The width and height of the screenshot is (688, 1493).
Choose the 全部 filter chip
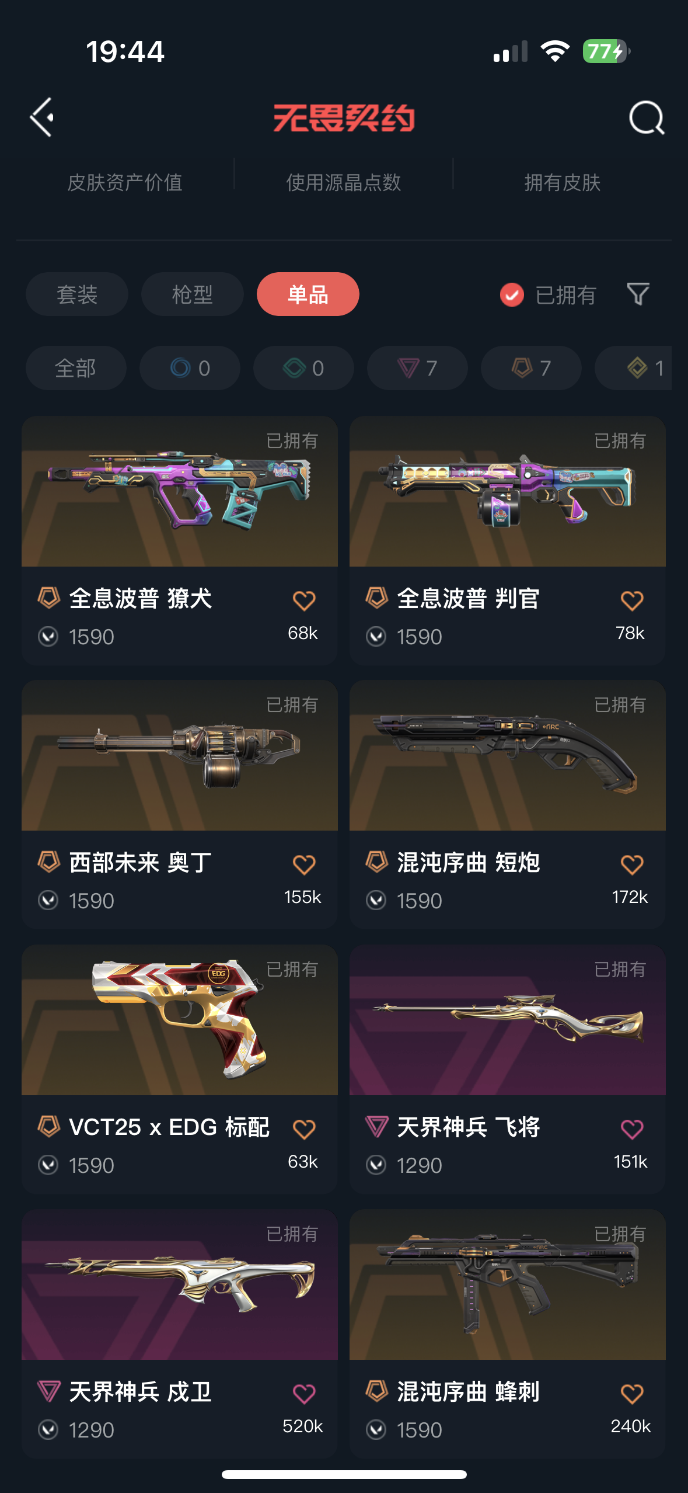pyautogui.click(x=76, y=368)
